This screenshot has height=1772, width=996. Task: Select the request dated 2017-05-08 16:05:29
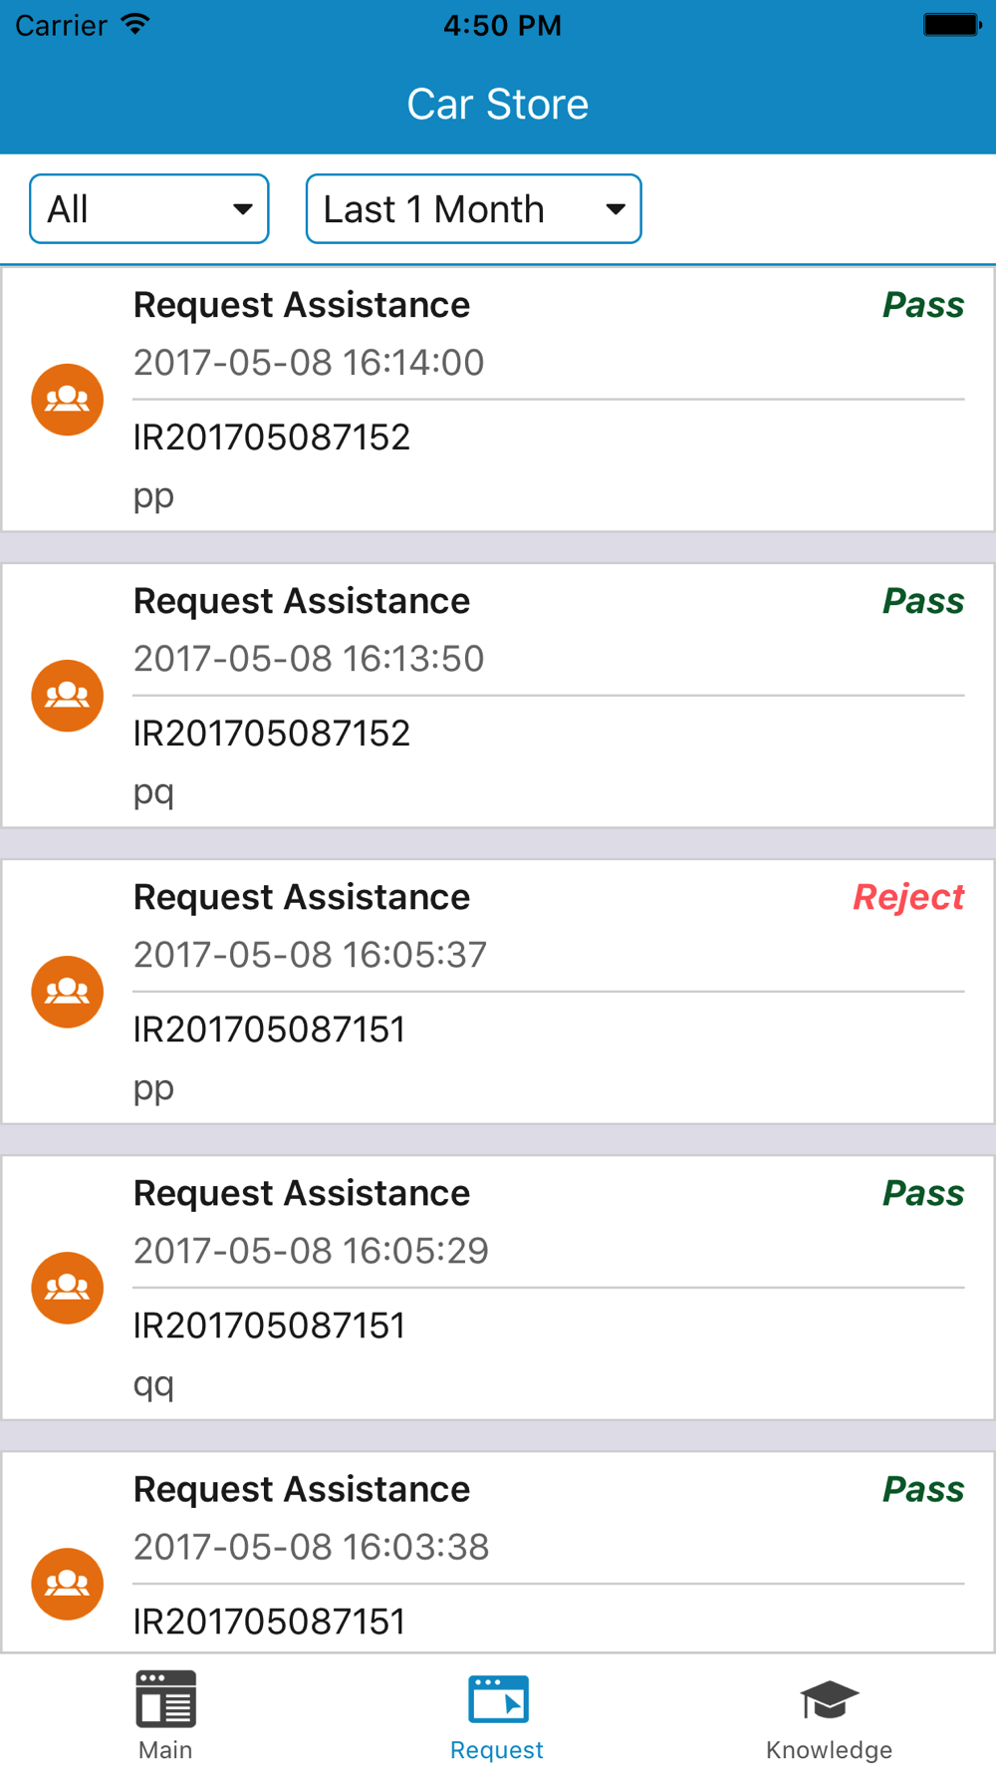click(498, 1288)
